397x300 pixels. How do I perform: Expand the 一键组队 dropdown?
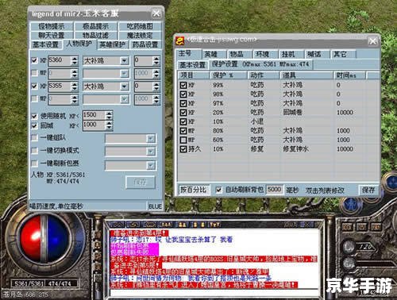(x=151, y=138)
